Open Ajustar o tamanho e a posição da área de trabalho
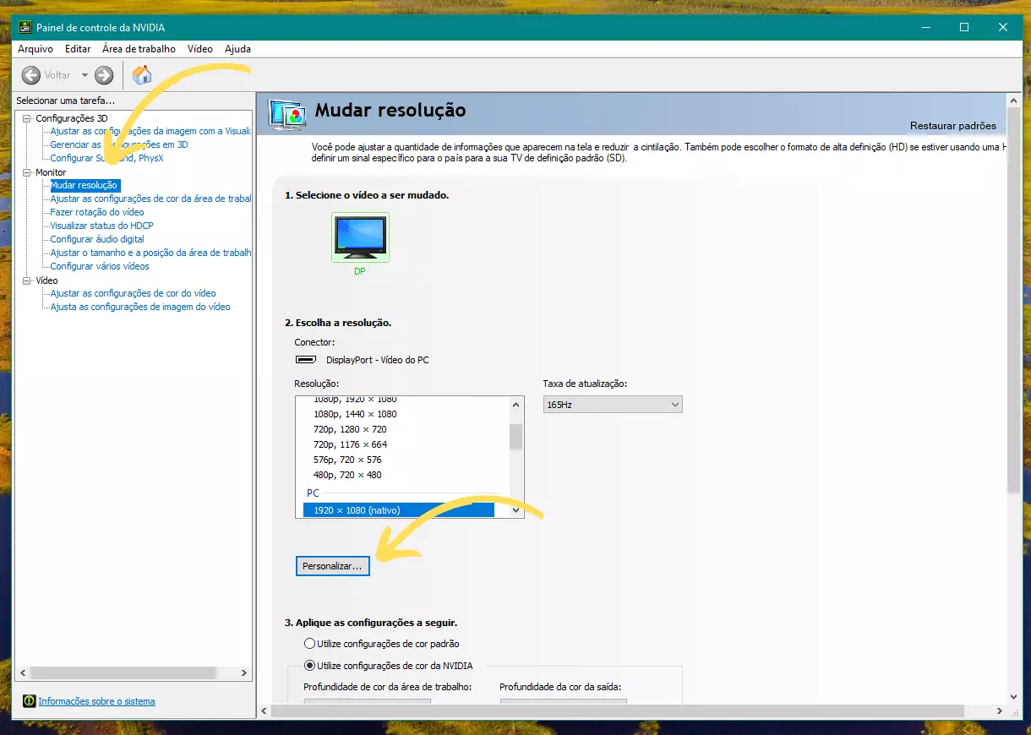 pyautogui.click(x=150, y=253)
